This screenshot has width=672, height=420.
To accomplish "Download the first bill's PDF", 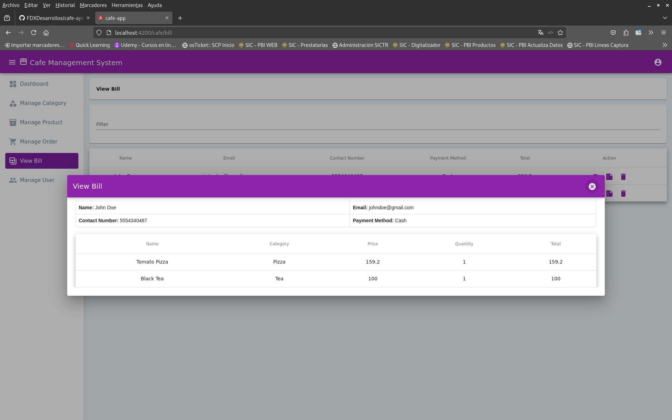I will coord(609,177).
